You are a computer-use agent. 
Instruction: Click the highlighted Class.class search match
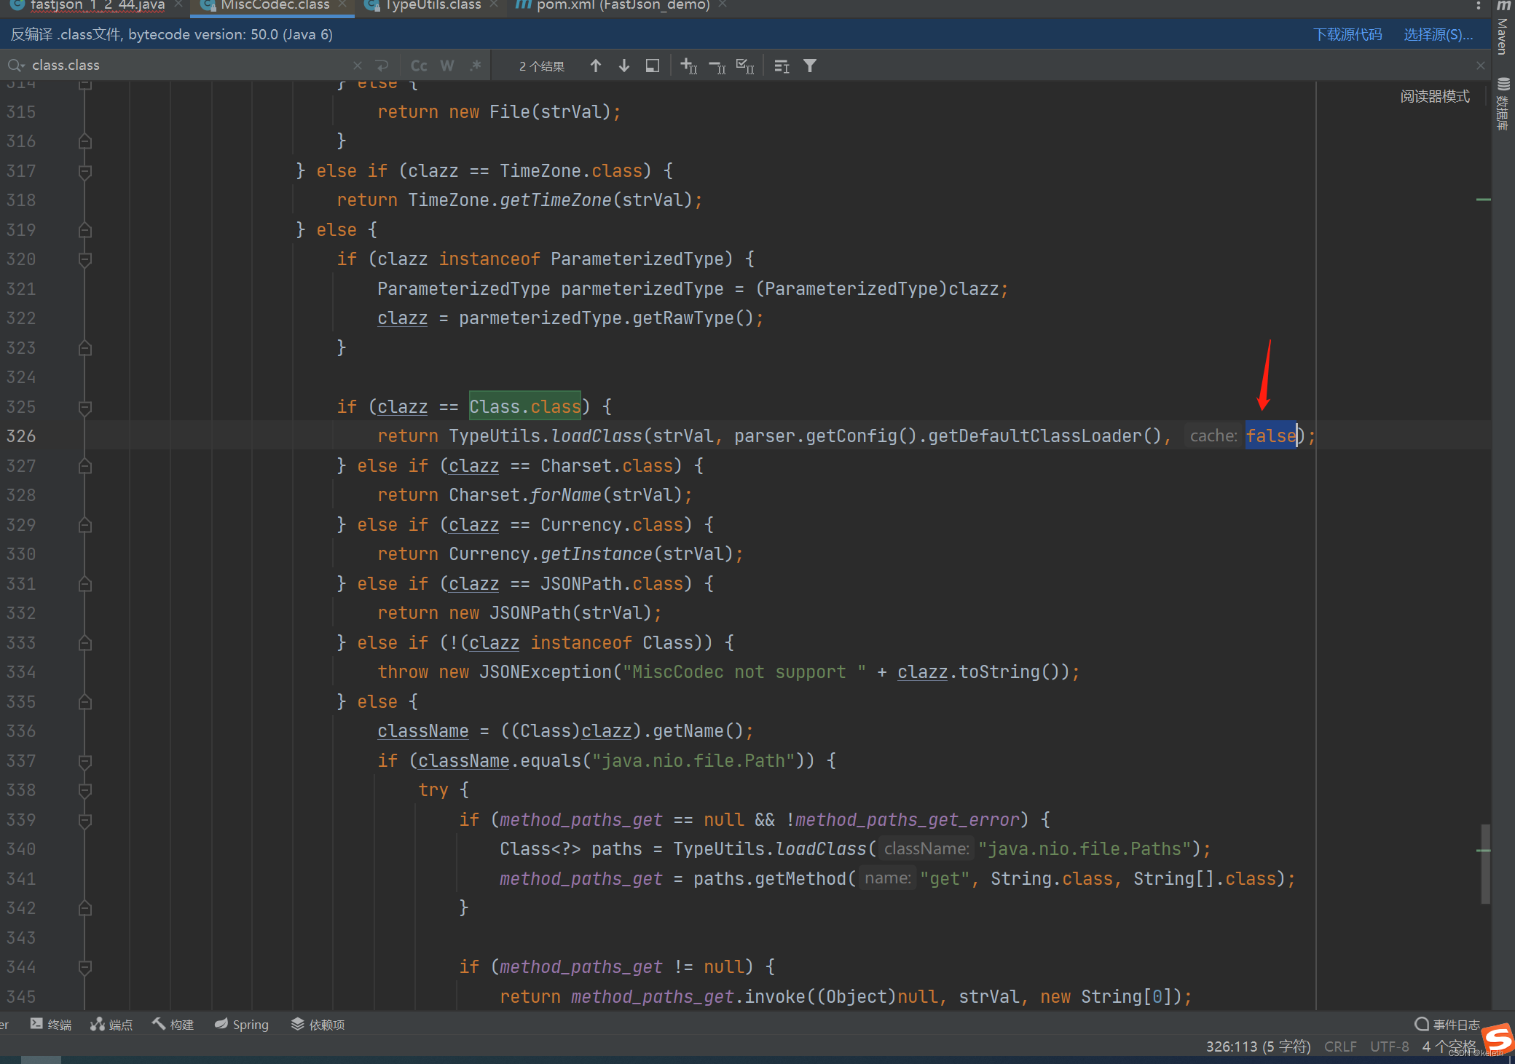[x=524, y=406]
